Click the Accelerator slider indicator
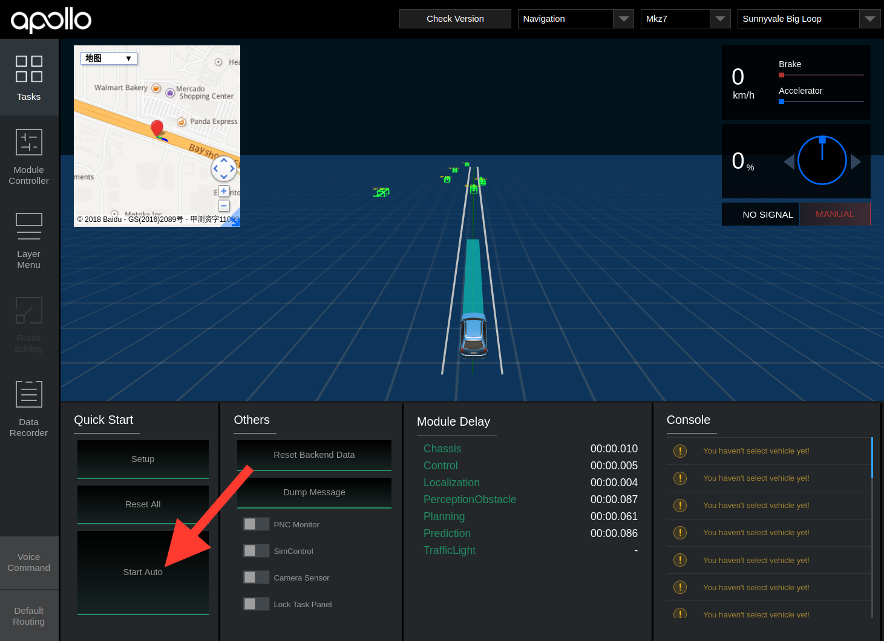The height and width of the screenshot is (641, 884). (782, 102)
